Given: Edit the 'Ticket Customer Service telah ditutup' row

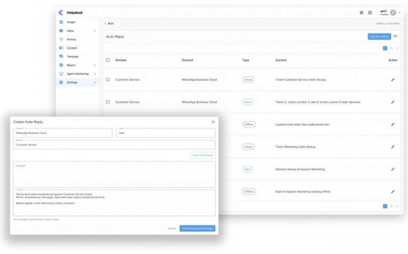Looking at the screenshot, I should [393, 79].
